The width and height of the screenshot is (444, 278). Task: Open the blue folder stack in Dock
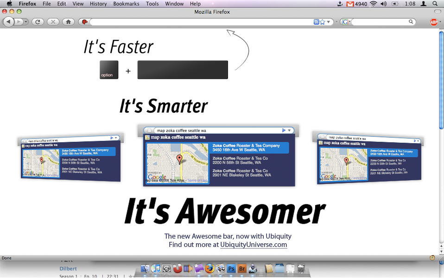pyautogui.click(x=279, y=268)
